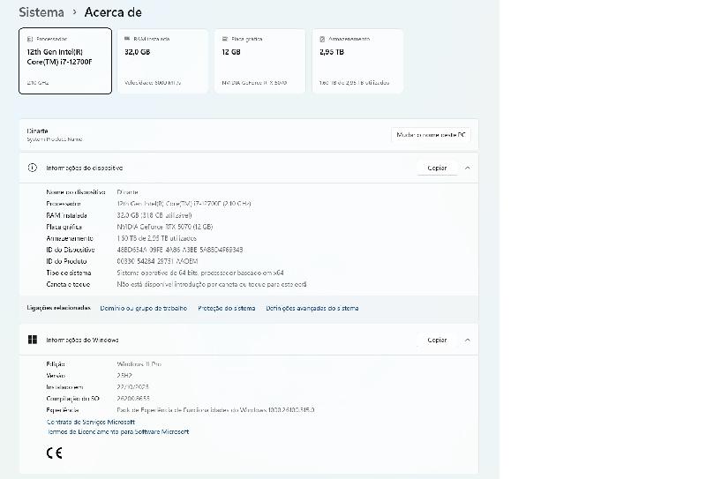
Task: Select the Instalado em date value
Action: (x=133, y=387)
